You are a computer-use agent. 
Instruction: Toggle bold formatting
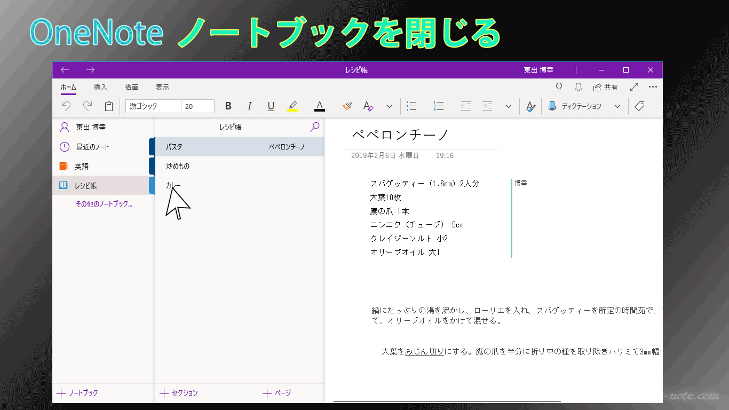[228, 106]
